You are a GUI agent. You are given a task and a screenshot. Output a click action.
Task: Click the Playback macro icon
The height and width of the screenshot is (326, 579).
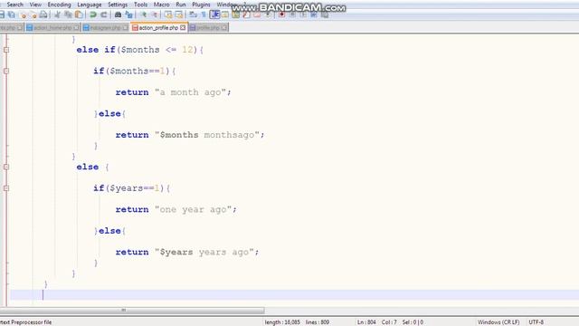[x=303, y=14]
